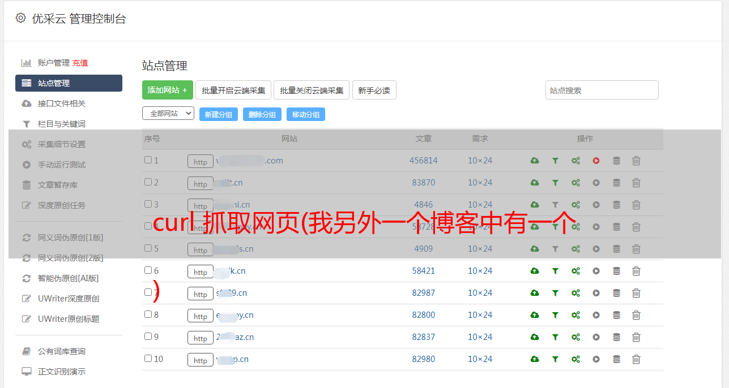Image resolution: width=729 pixels, height=388 pixels.
Task: Click the gear icon beside 优采云 管理控制台
Action: point(20,18)
